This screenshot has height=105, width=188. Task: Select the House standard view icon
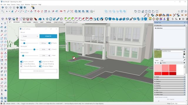(143, 11)
